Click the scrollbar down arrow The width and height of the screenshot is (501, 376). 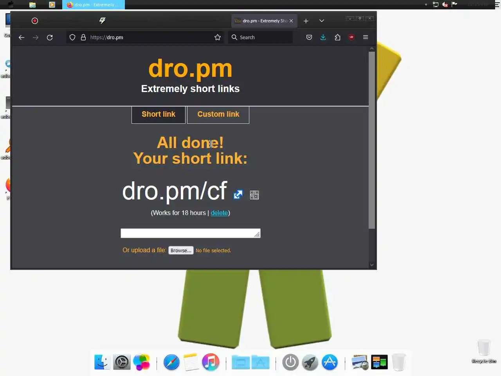pos(372,265)
